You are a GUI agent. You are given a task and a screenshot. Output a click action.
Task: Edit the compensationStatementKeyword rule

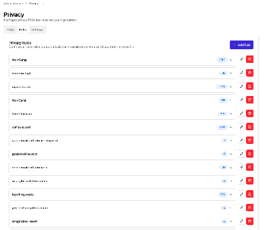242,140
